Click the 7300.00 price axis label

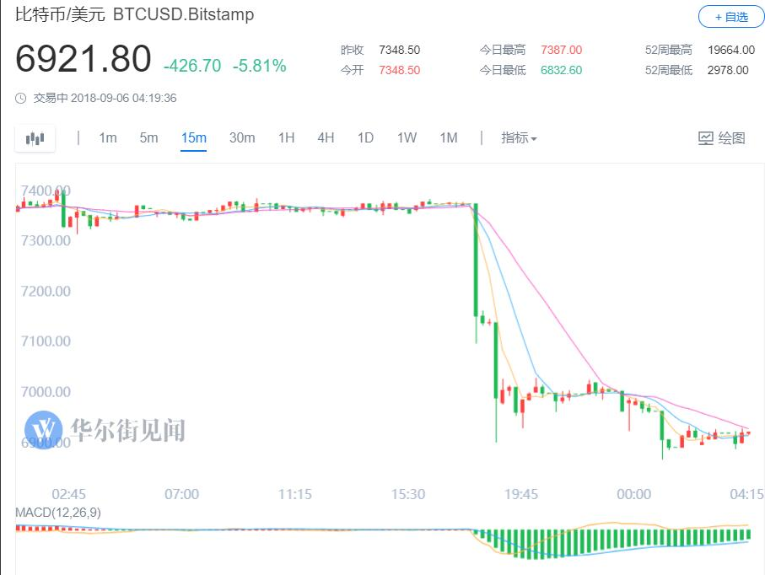click(x=46, y=241)
